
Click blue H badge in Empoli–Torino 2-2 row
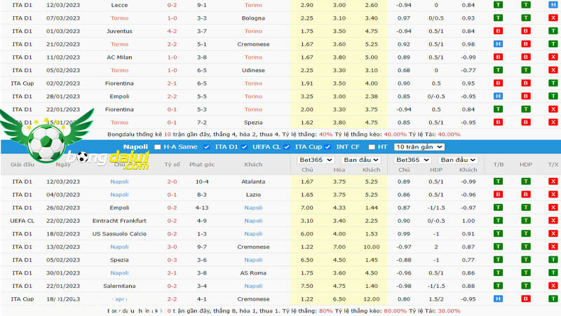(x=498, y=96)
